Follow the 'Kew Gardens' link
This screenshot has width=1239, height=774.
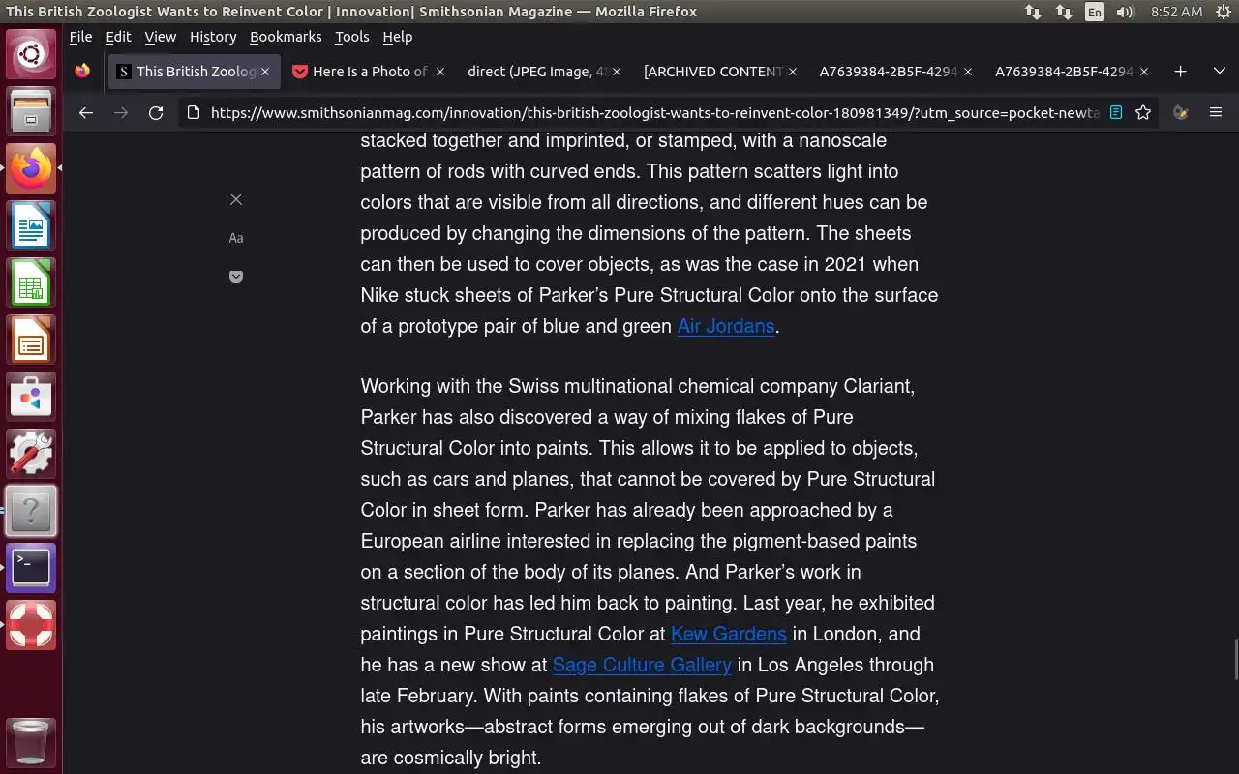[x=729, y=634]
